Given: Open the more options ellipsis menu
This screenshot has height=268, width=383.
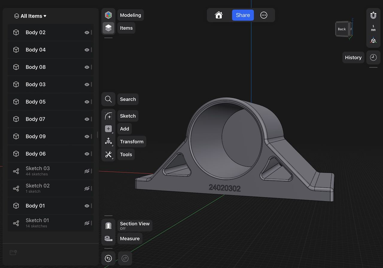Looking at the screenshot, I should (x=264, y=15).
